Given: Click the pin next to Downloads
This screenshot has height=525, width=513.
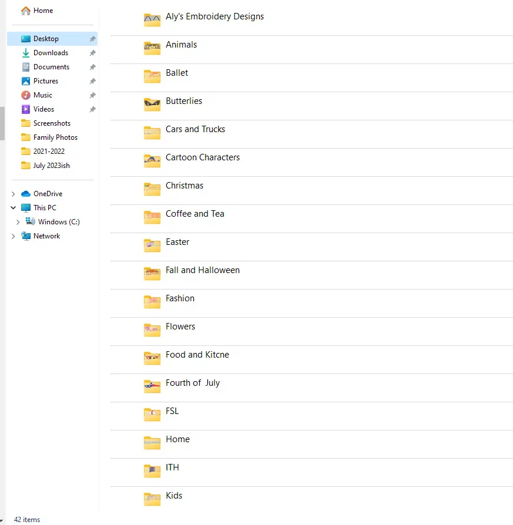Looking at the screenshot, I should pos(92,53).
